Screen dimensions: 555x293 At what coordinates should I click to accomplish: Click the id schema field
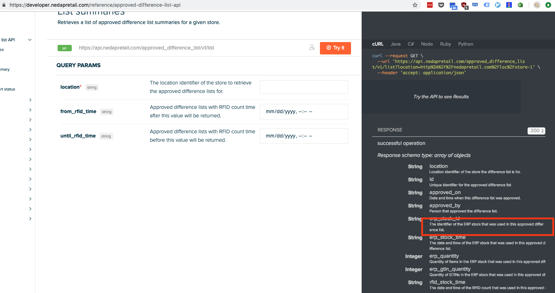point(431,179)
